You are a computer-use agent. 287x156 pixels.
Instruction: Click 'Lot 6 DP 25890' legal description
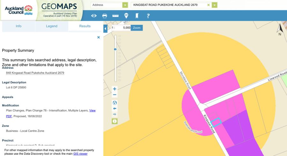(16, 87)
